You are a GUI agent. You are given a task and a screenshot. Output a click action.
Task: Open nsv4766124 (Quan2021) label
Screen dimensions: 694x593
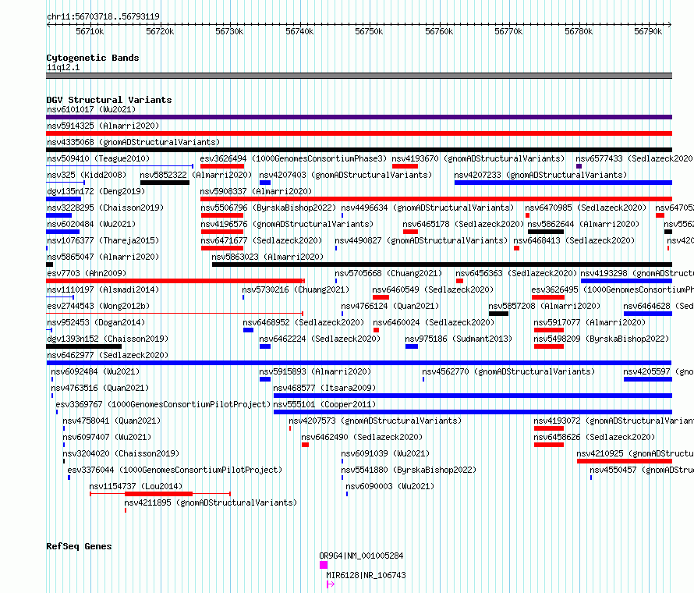pyautogui.click(x=390, y=306)
